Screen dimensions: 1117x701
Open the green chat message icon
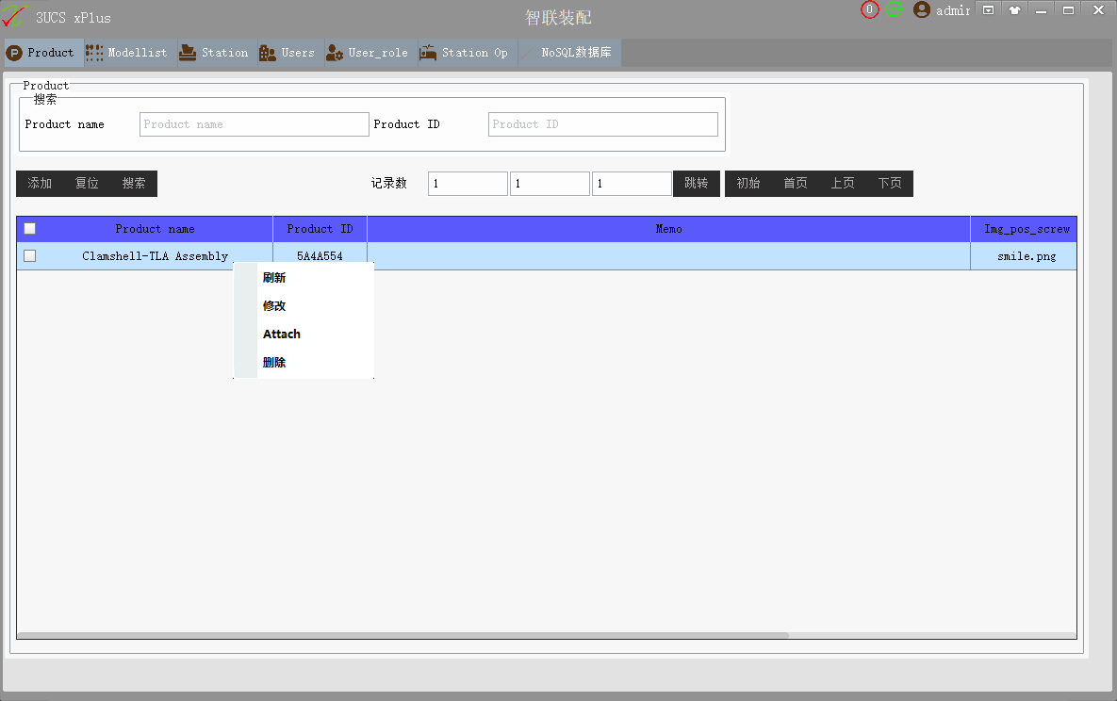pos(894,9)
